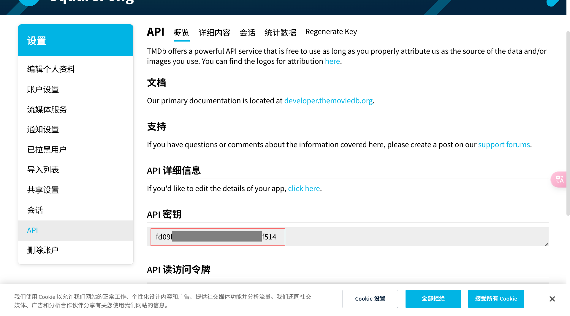
Task: Close the cookie banner with X
Action: (x=552, y=299)
